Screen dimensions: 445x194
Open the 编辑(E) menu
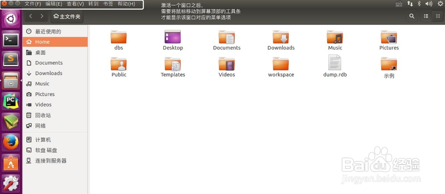pyautogui.click(x=54, y=4)
